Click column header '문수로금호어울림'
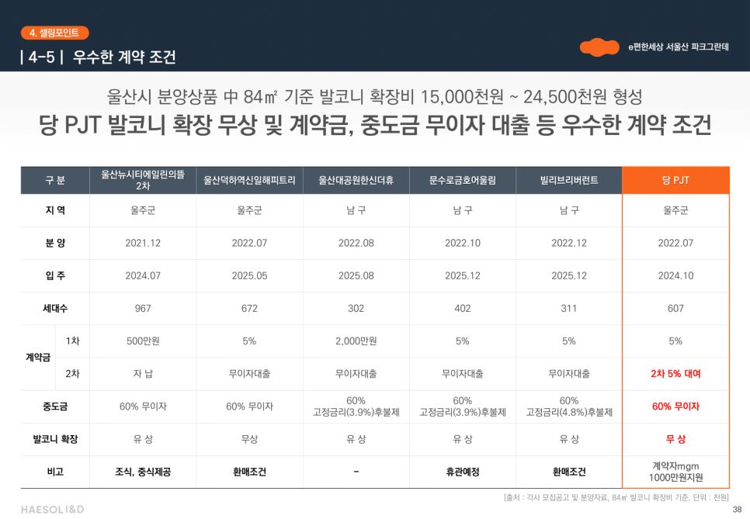This screenshot has width=750, height=519. [x=463, y=180]
